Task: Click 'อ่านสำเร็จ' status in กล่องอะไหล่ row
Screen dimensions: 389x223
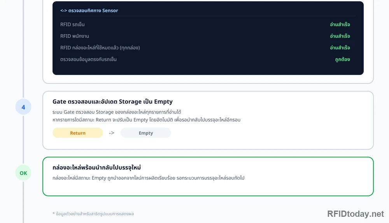Action: [x=340, y=47]
